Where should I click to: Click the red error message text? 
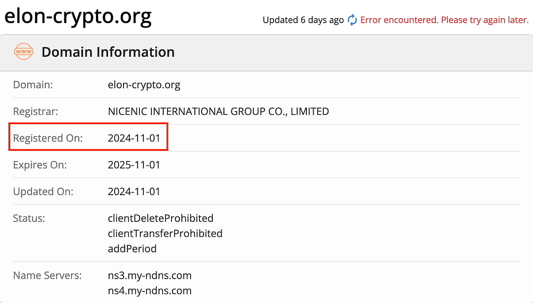pos(444,20)
